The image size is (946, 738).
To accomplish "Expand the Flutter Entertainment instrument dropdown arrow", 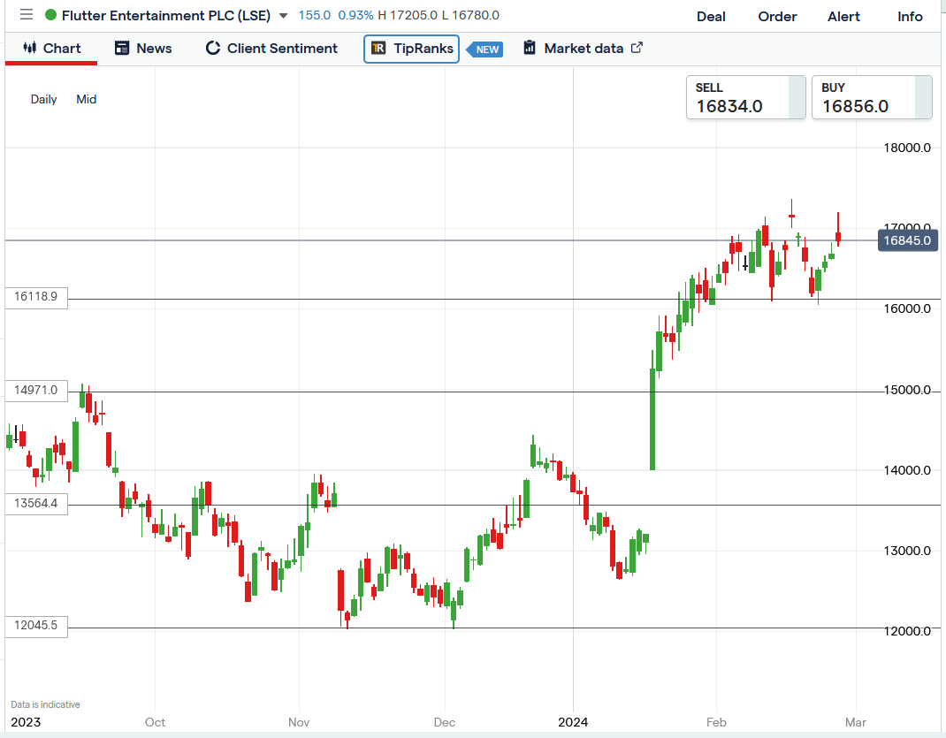I will [283, 16].
